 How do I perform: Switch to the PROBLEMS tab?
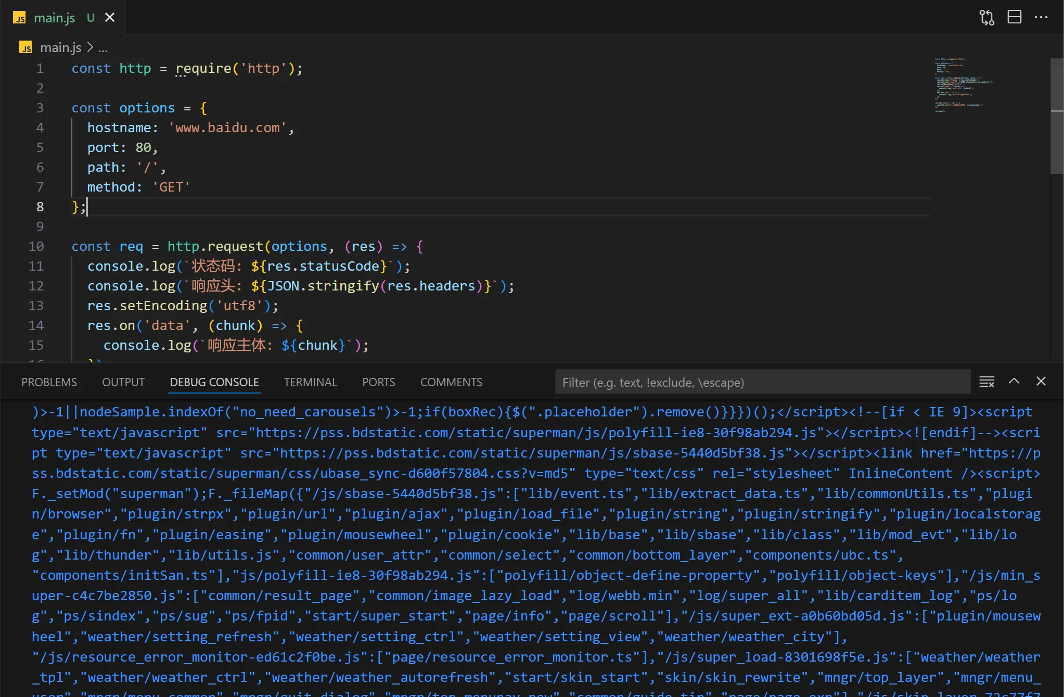pyautogui.click(x=49, y=382)
